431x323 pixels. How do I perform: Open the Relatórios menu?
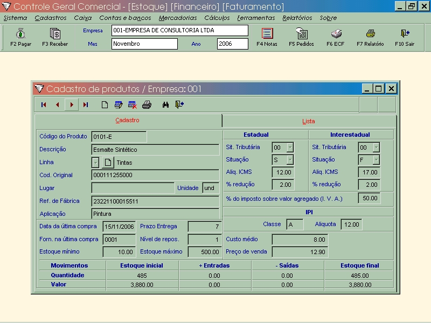[x=297, y=18]
